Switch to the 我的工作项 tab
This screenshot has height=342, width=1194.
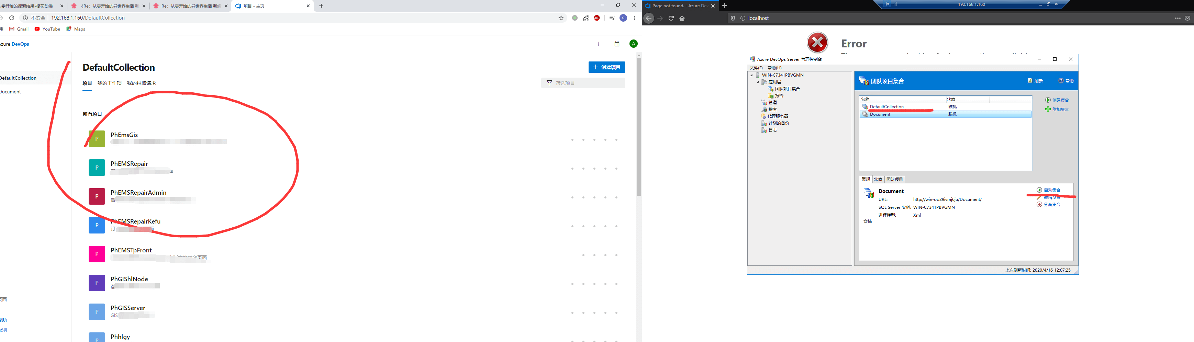click(109, 83)
